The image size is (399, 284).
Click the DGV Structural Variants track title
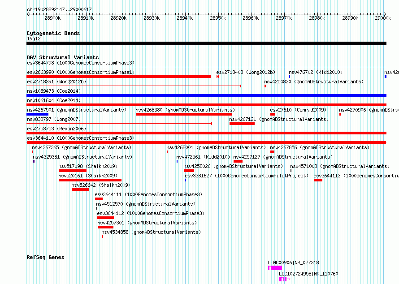pos(63,57)
